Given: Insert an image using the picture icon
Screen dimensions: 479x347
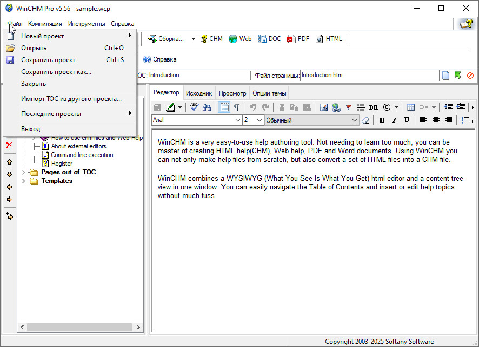Looking at the screenshot, I should (323, 107).
